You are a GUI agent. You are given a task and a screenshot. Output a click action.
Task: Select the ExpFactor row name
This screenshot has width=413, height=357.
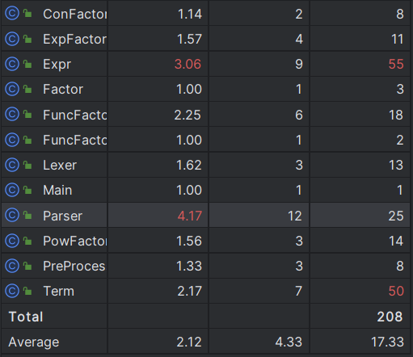coord(75,40)
